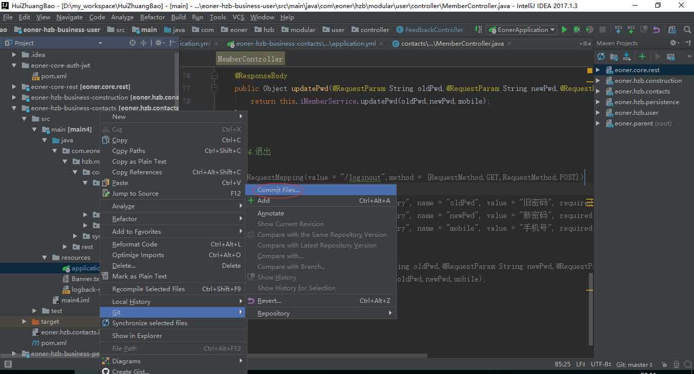Click UTF-8 encoding in status bar

click(602, 364)
